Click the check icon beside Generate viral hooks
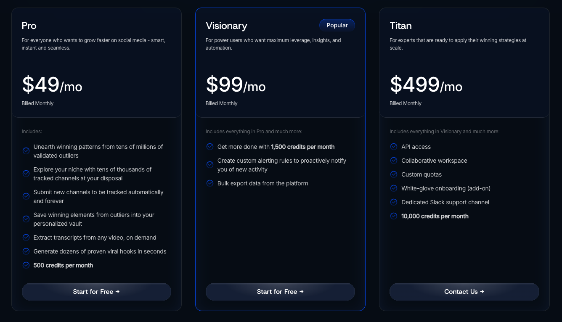 [x=26, y=251]
